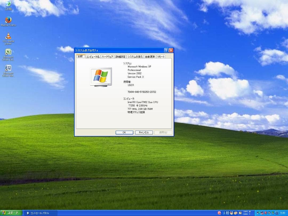
Task: Switch to the リモート tab
Action: coord(161,57)
